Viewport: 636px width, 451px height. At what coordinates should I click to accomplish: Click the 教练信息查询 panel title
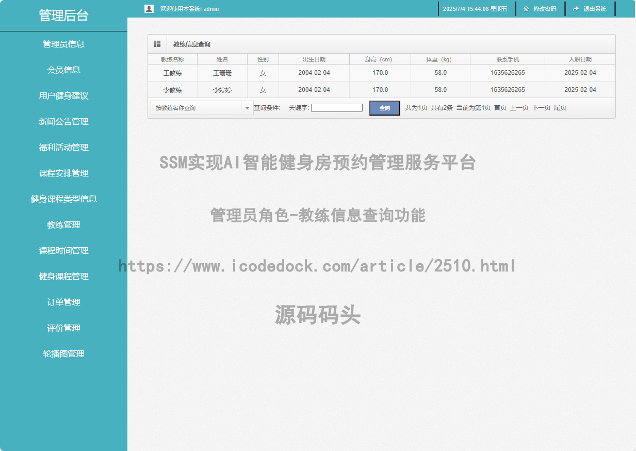[x=192, y=44]
